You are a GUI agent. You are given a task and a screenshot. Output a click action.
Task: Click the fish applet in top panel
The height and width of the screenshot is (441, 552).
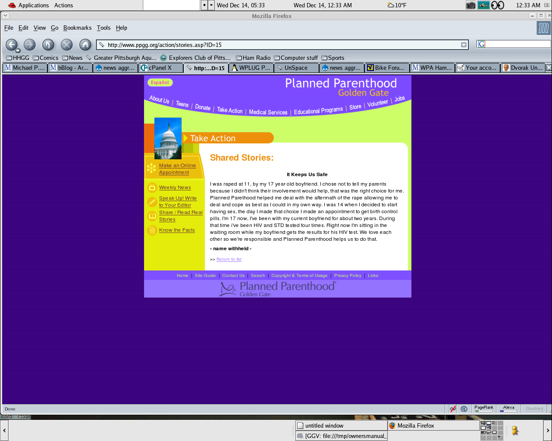coord(483,5)
